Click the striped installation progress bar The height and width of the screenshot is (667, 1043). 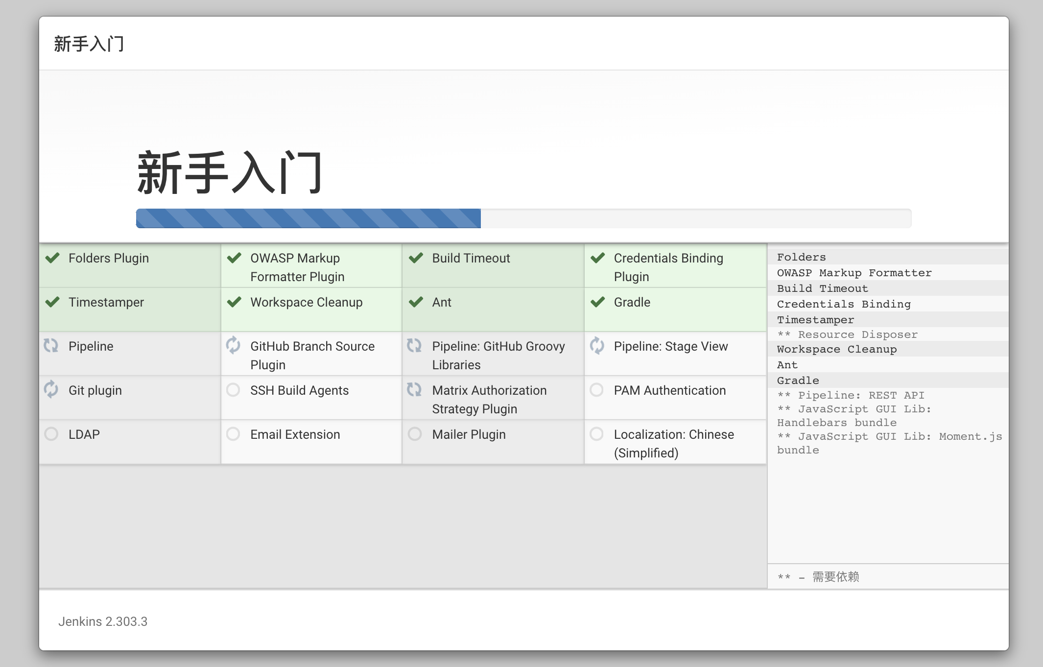(x=308, y=218)
